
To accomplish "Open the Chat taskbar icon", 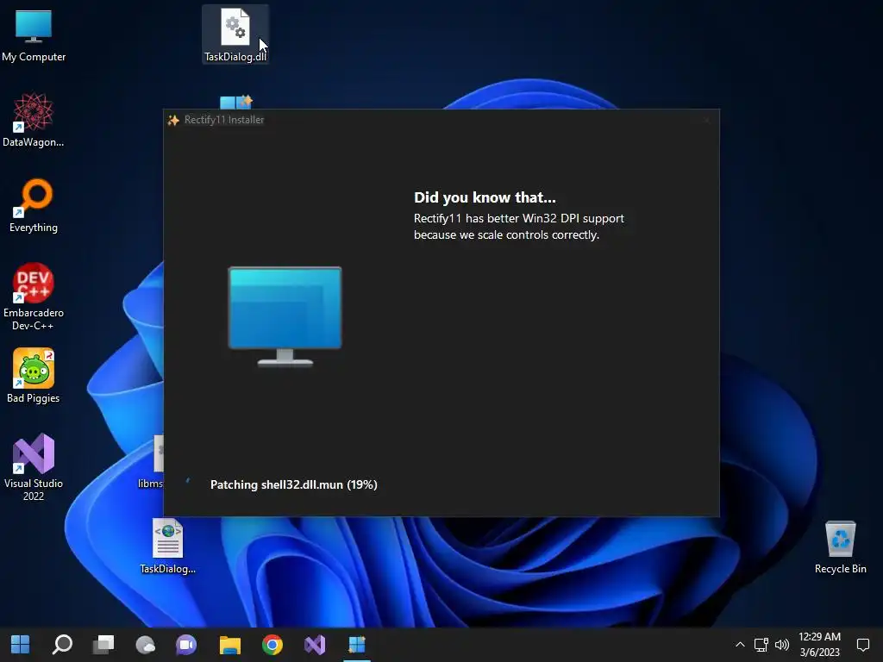I will point(186,645).
